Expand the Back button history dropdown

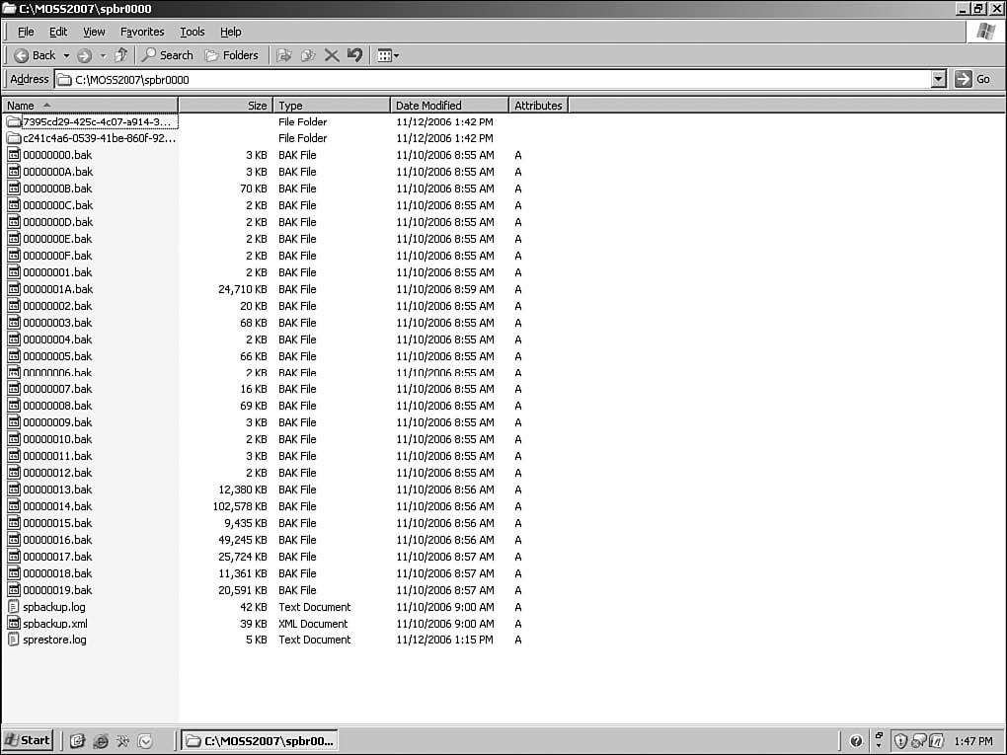[66, 55]
